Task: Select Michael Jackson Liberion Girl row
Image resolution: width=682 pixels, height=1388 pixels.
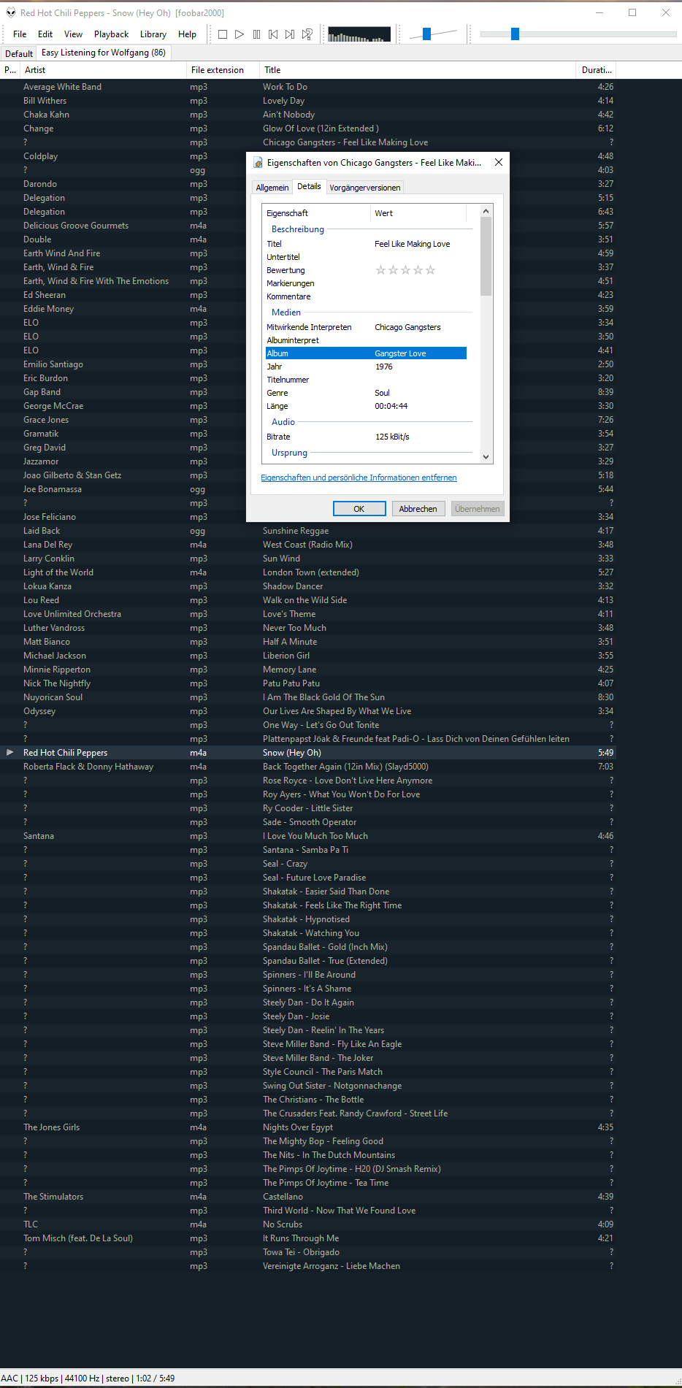Action: [308, 656]
